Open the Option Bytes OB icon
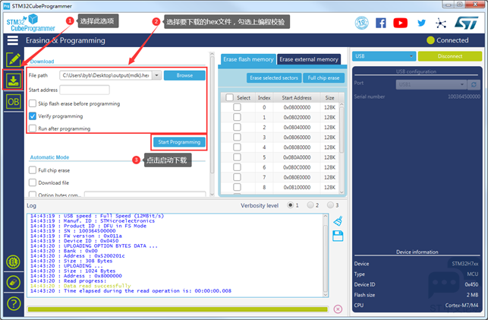 pos(14,102)
